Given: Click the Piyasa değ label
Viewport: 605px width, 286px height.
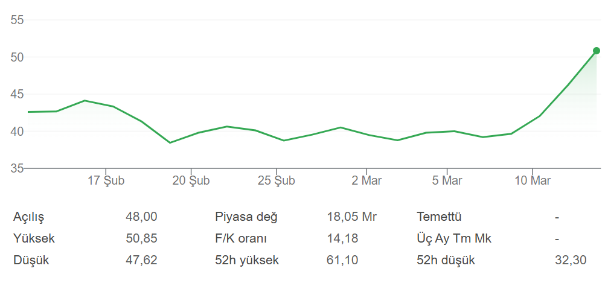Looking at the screenshot, I should coord(246,217).
